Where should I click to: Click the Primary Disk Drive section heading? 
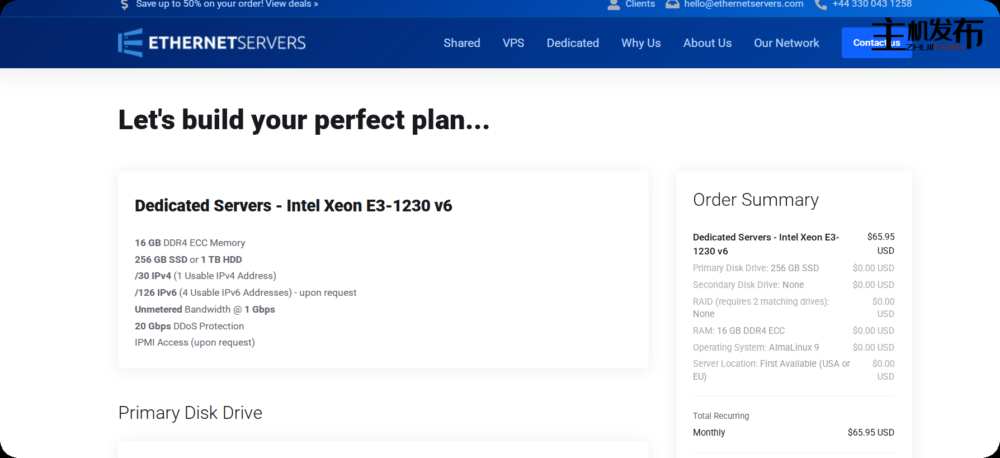pos(190,413)
